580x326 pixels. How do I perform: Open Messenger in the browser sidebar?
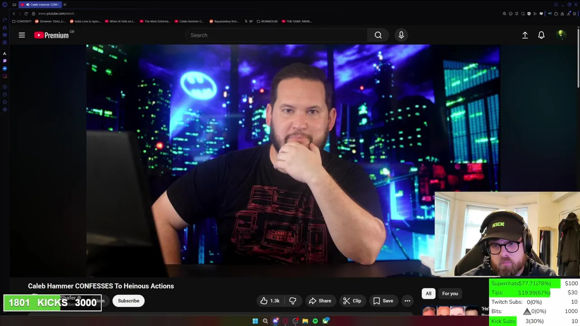pos(5,68)
